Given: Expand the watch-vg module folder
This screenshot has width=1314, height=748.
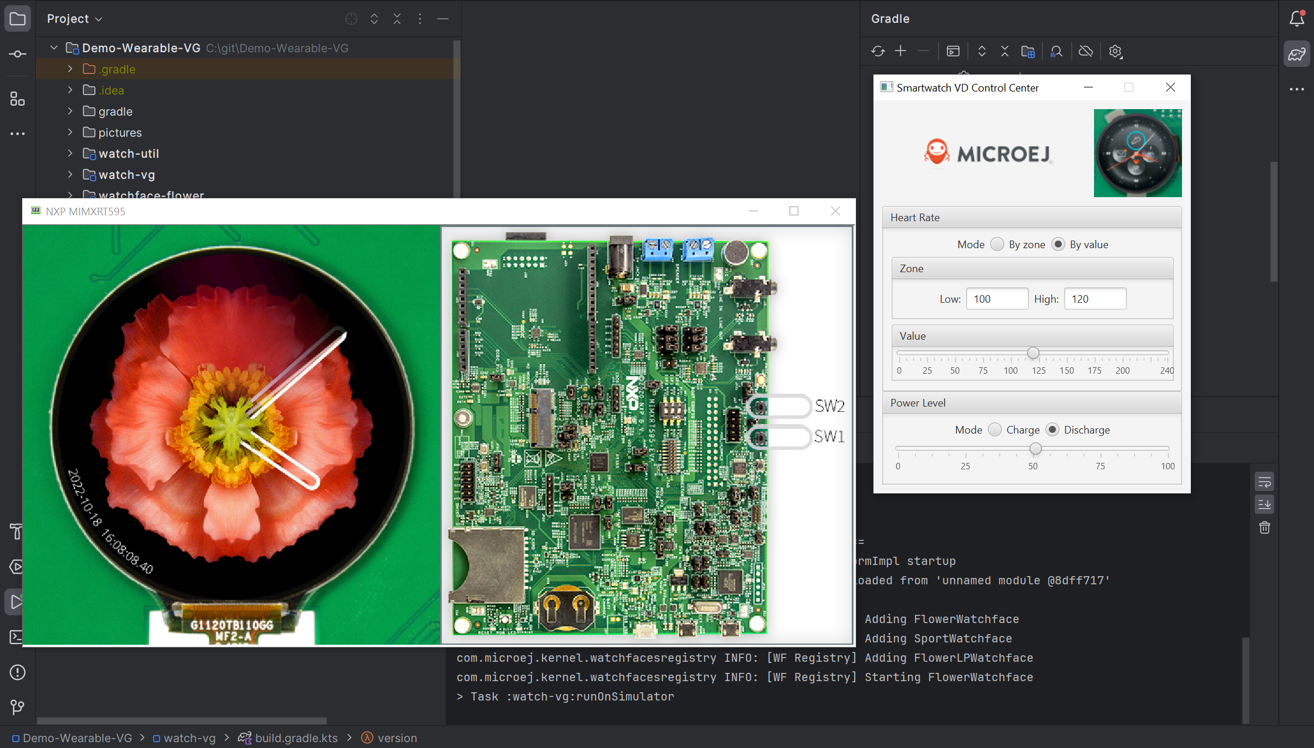Looking at the screenshot, I should [x=70, y=175].
